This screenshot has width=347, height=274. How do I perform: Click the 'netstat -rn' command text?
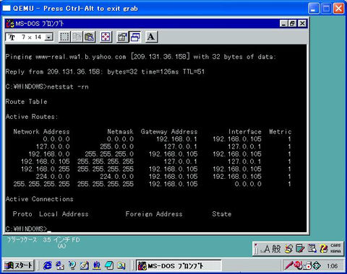[x=68, y=87]
